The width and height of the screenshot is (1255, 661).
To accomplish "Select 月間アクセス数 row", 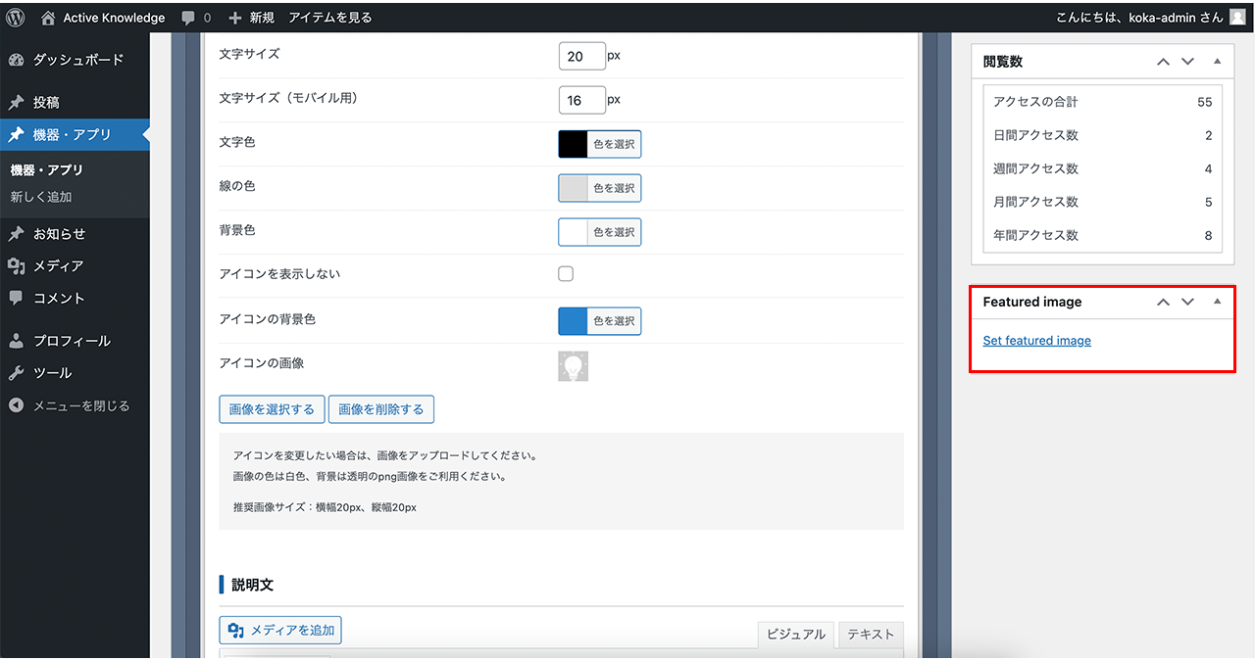I will pos(1103,202).
